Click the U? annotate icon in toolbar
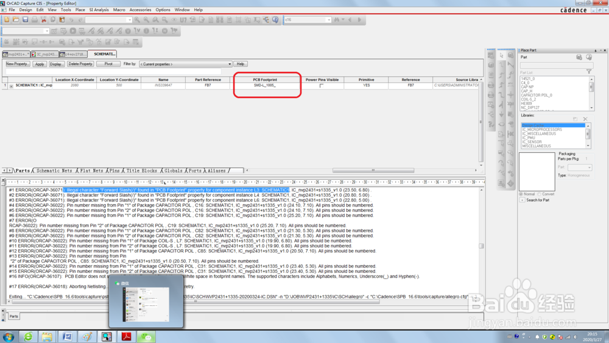Image resolution: width=609 pixels, height=343 pixels. (183, 19)
